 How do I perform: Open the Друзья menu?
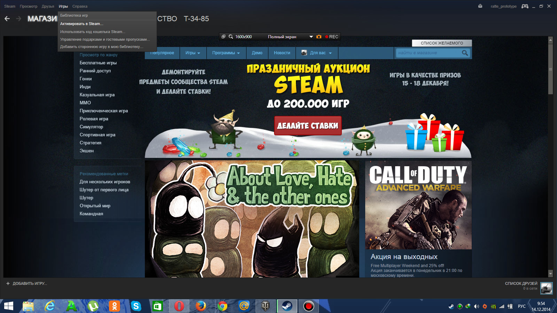[x=48, y=6]
